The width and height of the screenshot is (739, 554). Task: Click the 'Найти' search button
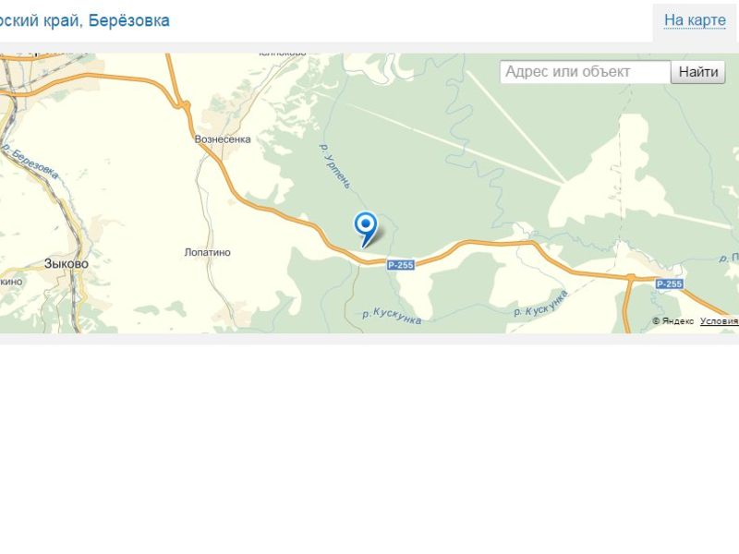pos(698,72)
